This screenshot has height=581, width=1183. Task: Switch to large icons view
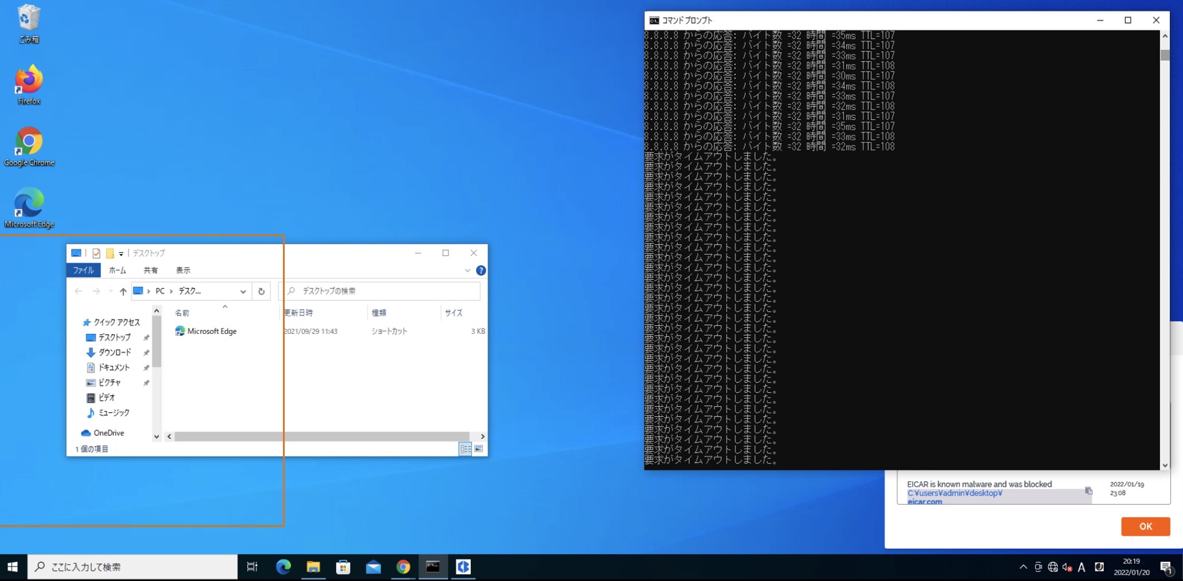(479, 449)
